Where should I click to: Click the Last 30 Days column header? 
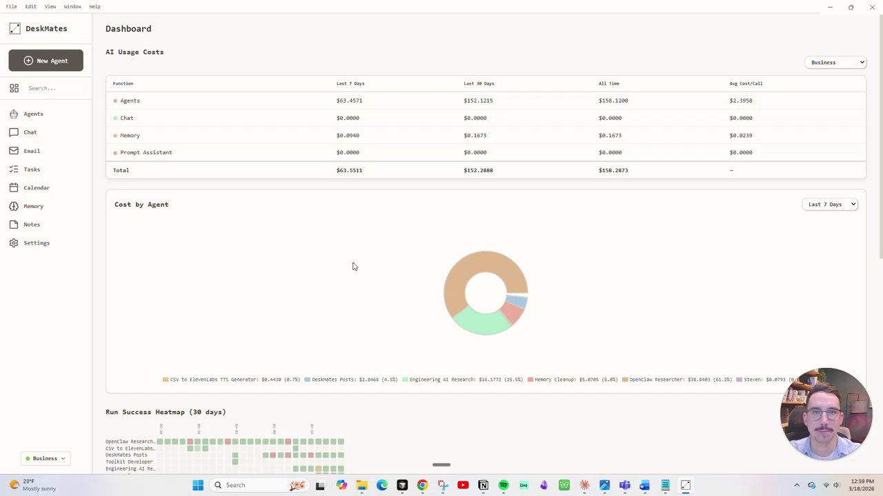point(479,83)
